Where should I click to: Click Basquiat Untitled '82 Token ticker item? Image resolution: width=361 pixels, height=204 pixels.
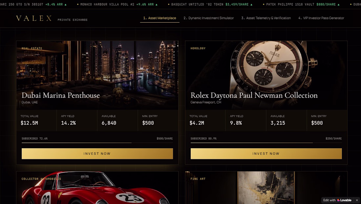pyautogui.click(x=210, y=4)
